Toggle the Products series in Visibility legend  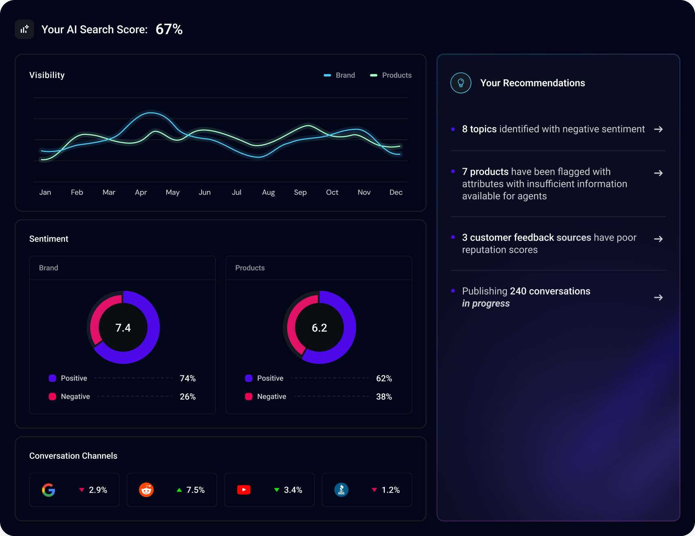click(391, 75)
